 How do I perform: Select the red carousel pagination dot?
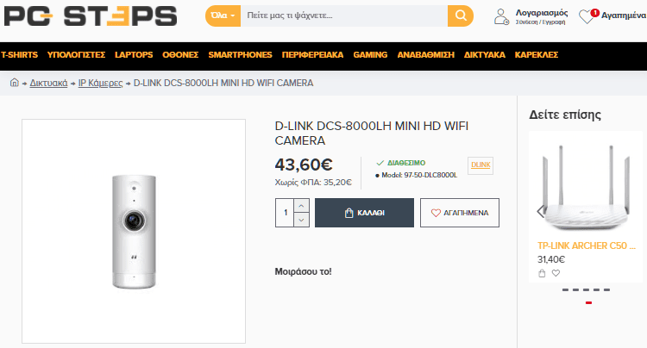589,302
